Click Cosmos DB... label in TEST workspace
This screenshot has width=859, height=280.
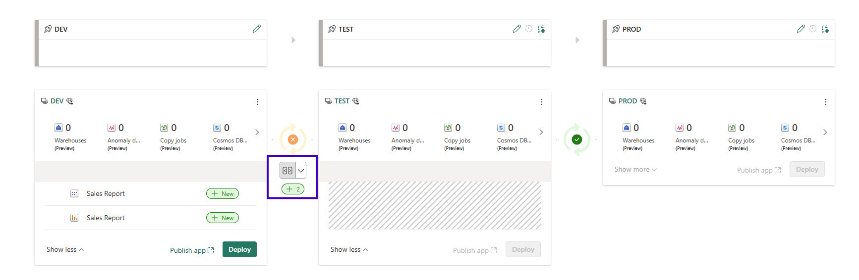point(514,140)
